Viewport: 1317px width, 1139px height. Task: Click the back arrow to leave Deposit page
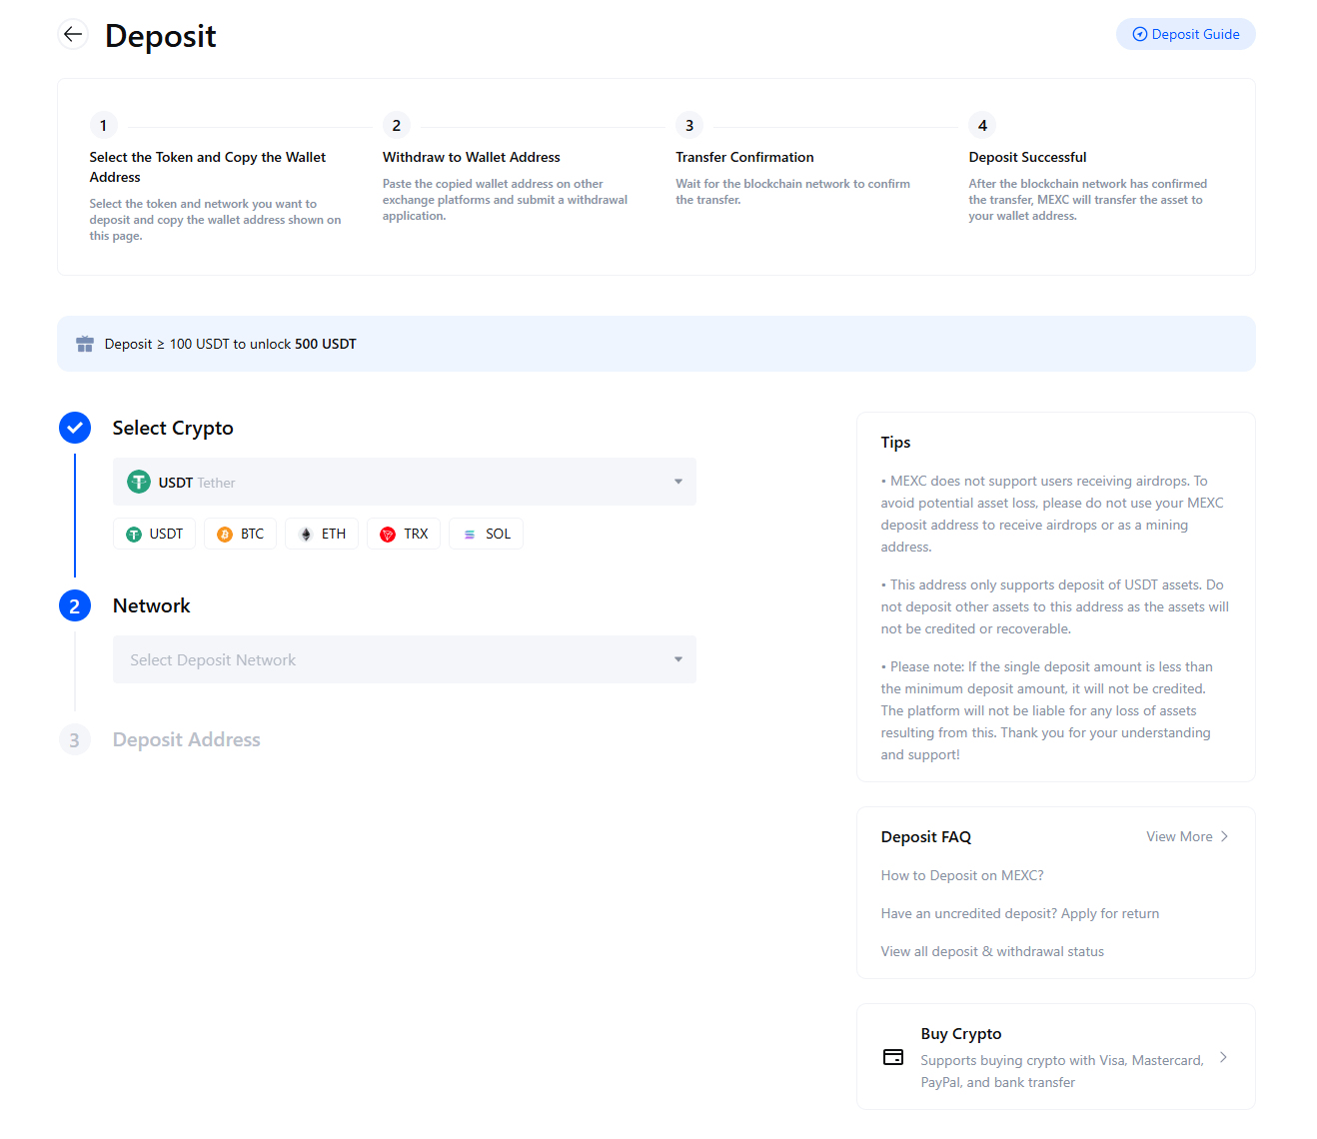coord(73,33)
